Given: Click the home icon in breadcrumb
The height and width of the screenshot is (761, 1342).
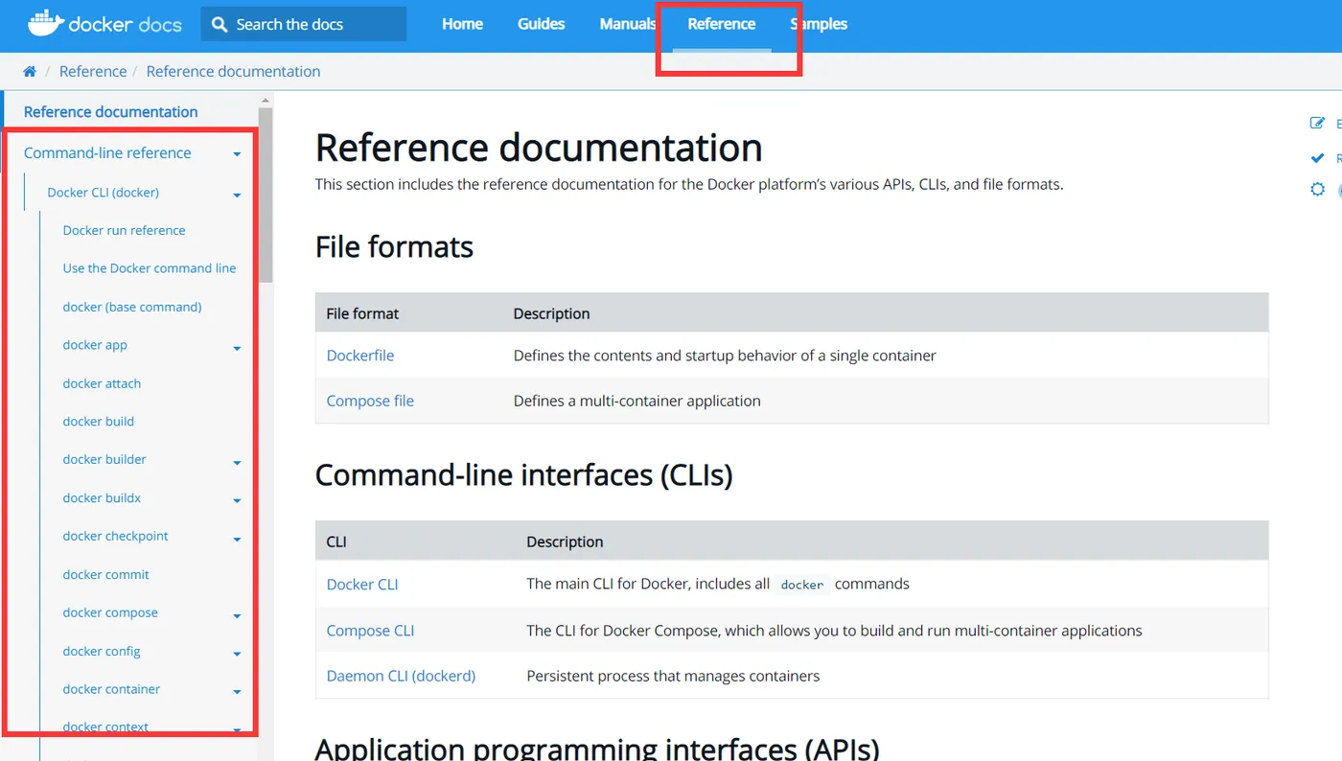Looking at the screenshot, I should pyautogui.click(x=30, y=72).
